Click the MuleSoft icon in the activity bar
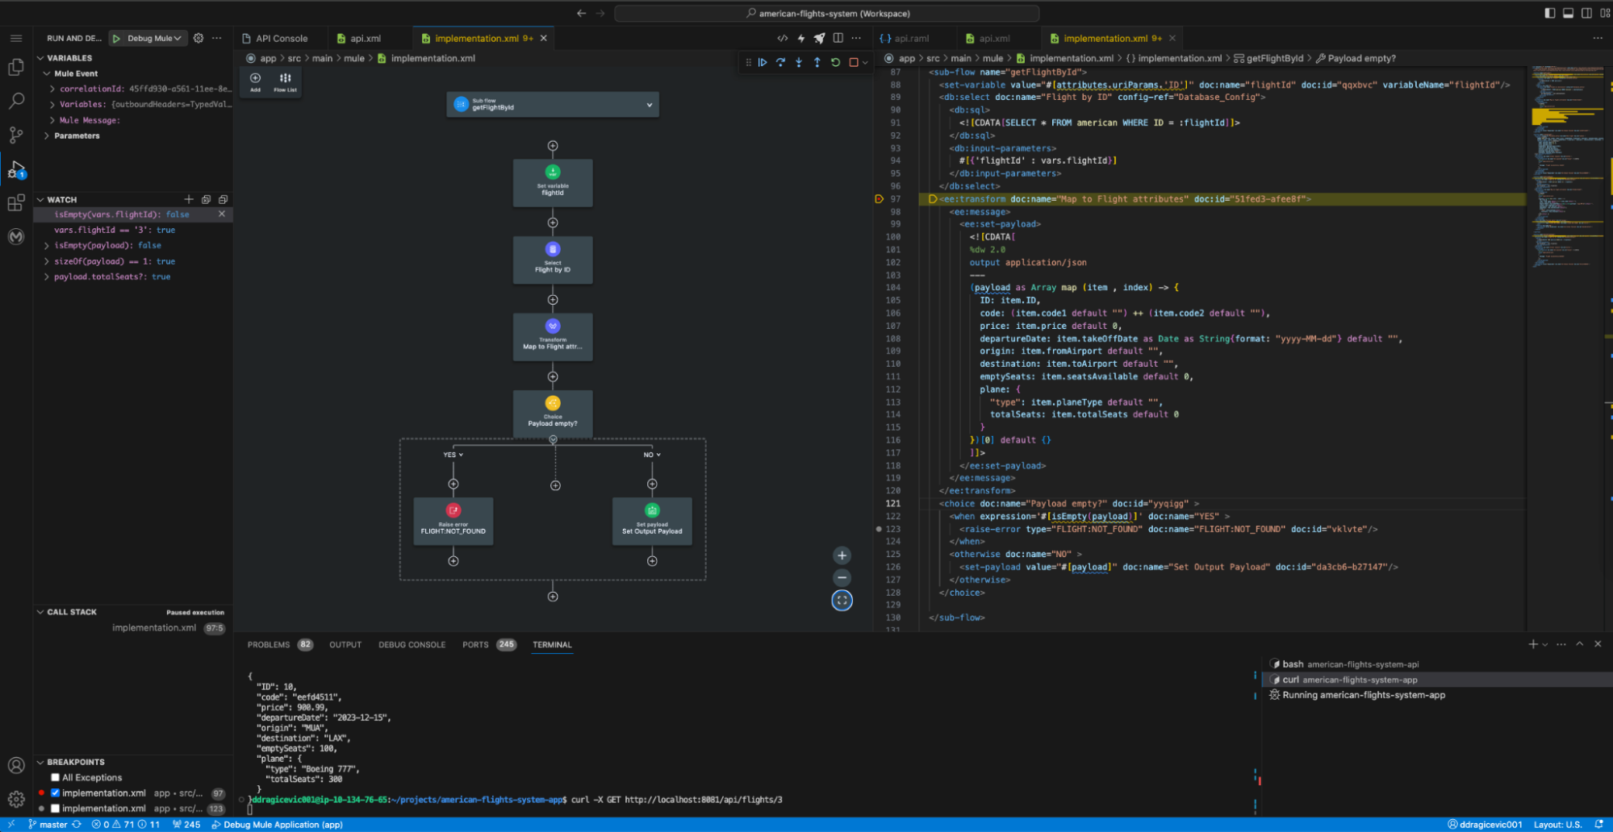The width and height of the screenshot is (1613, 832). click(16, 237)
